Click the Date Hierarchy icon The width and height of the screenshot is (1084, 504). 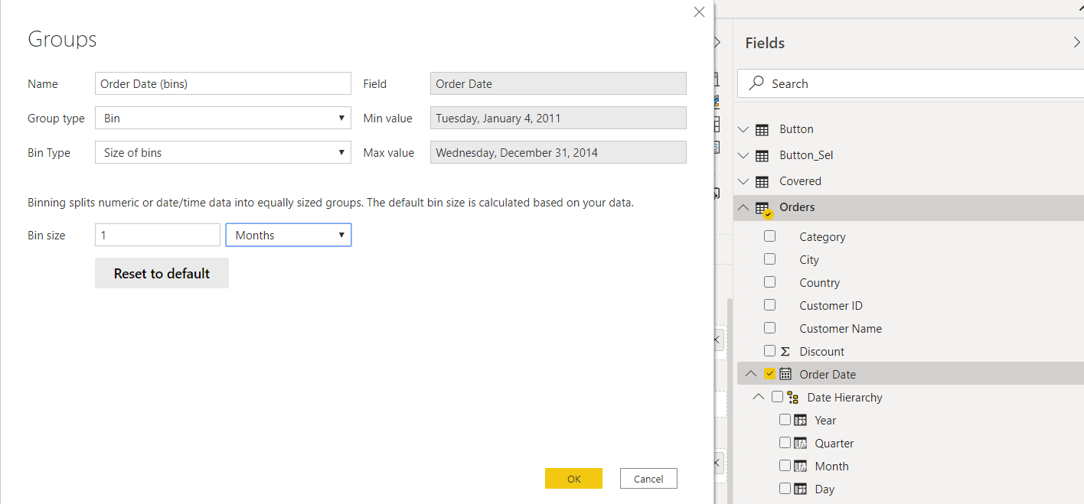[792, 398]
